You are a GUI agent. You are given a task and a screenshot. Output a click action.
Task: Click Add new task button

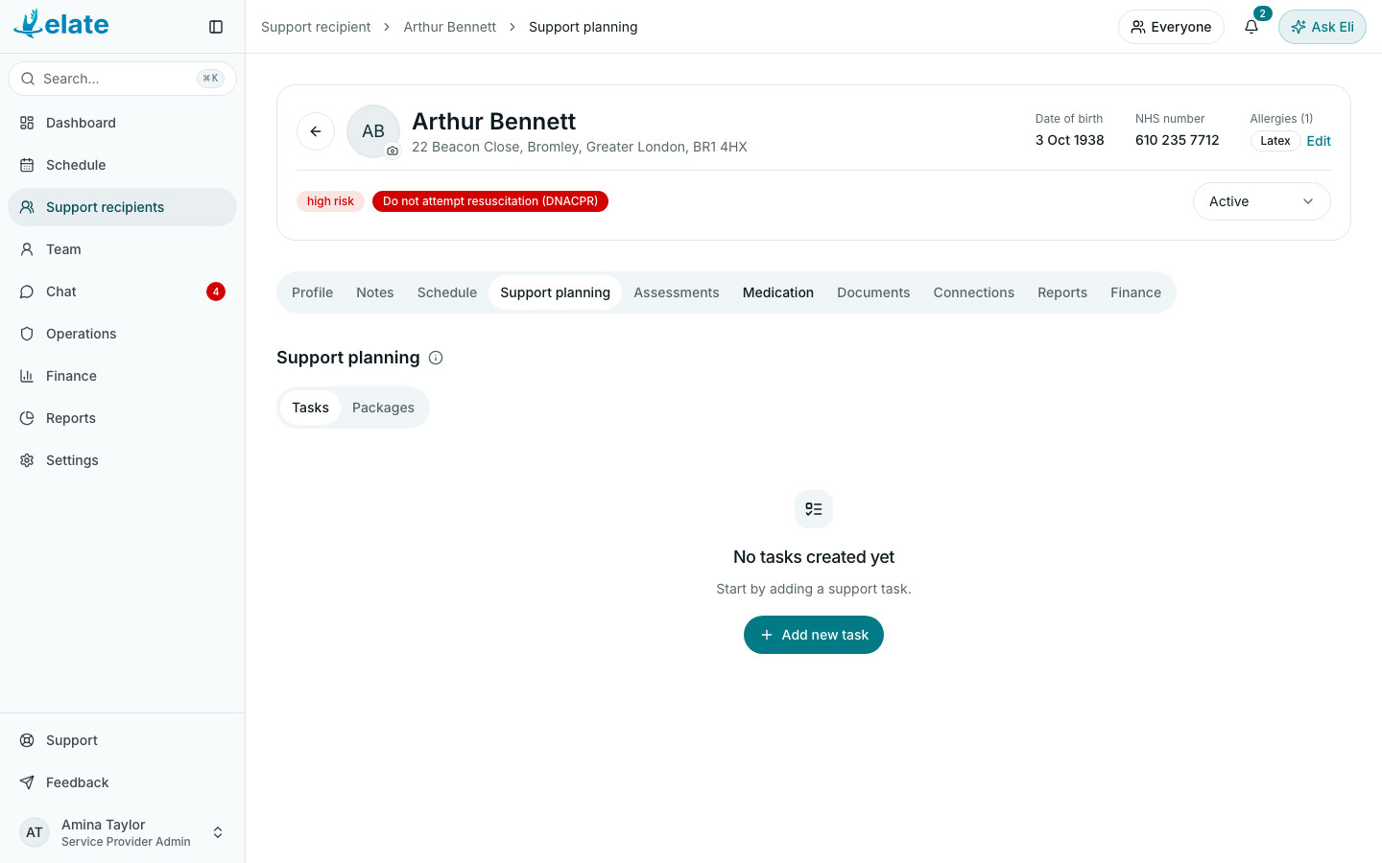(x=814, y=635)
